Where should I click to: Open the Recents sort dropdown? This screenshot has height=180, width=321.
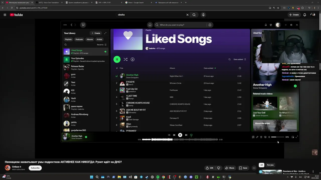pos(102,45)
